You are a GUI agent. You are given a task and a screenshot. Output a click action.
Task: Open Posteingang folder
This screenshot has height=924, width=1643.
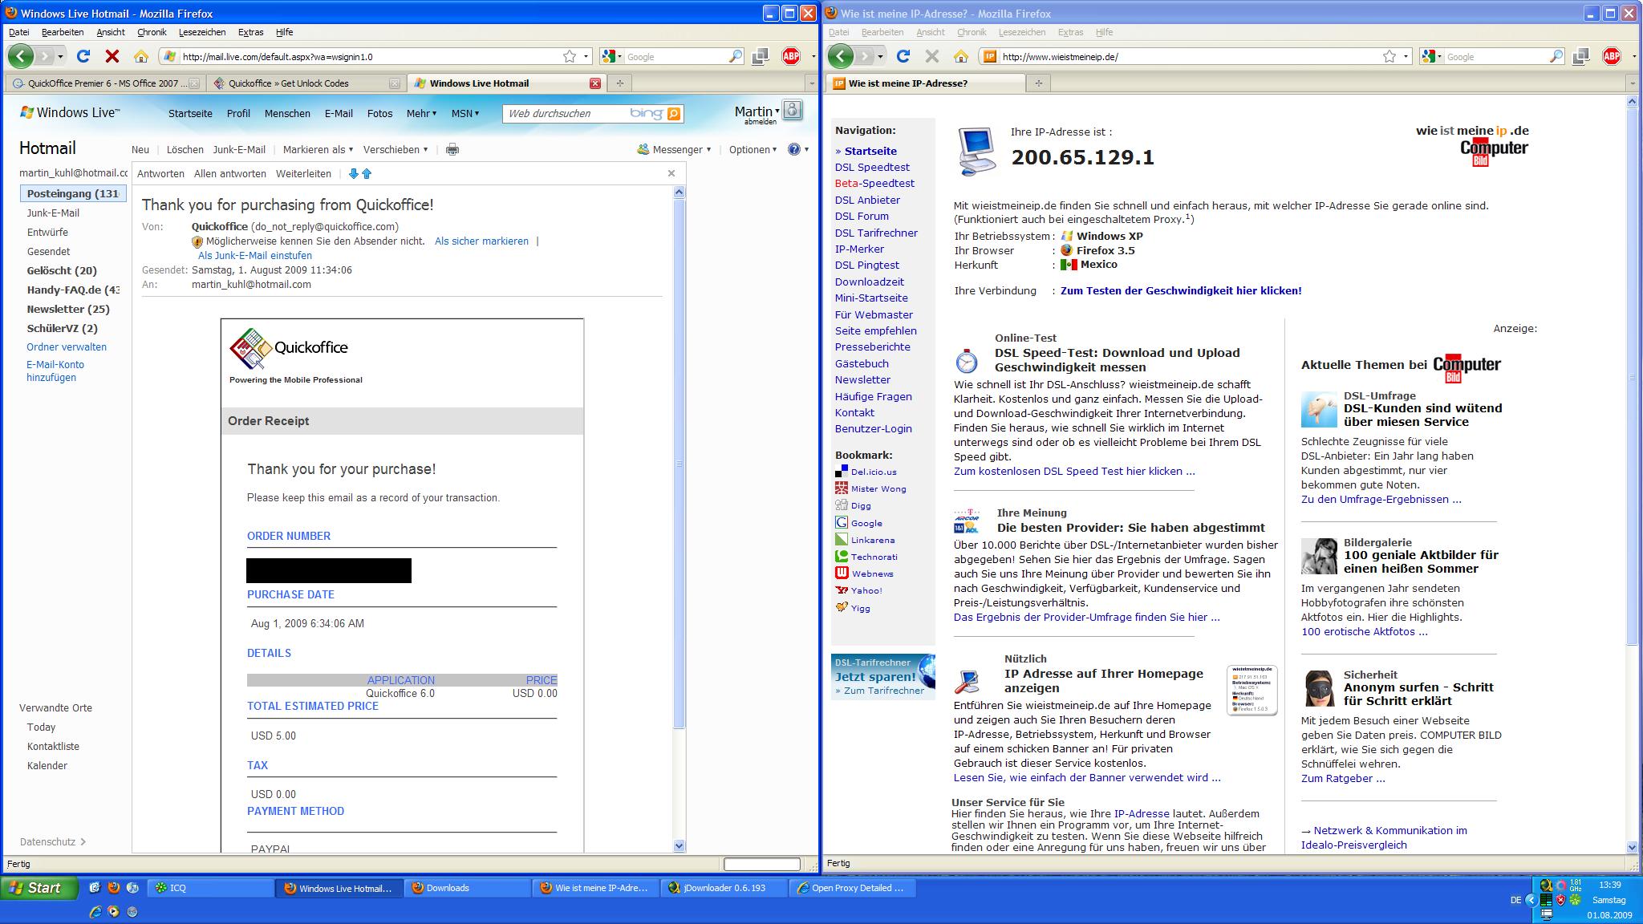pos(73,193)
